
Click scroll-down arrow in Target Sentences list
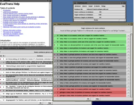point(131,96)
